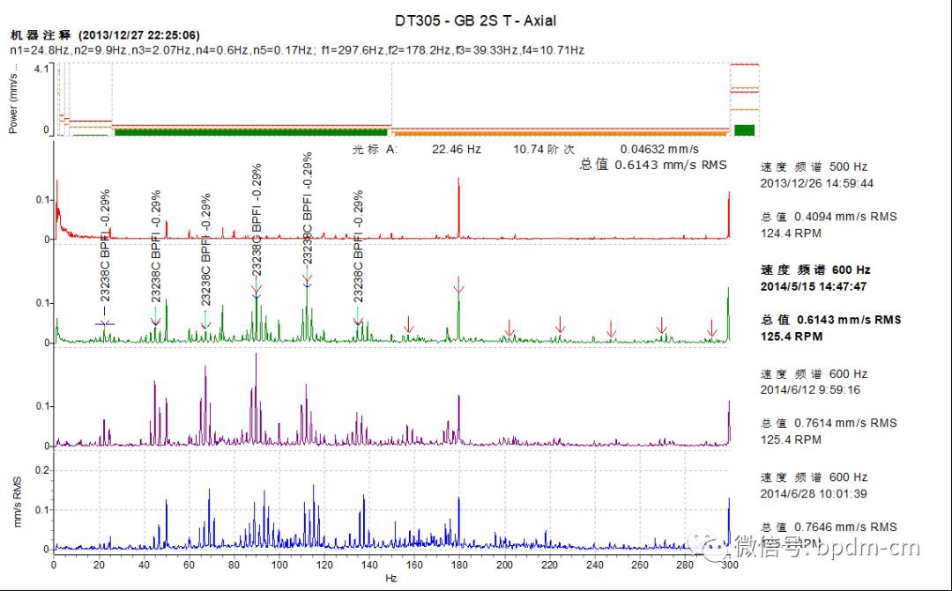This screenshot has height=591, width=952.
Task: Click the Hz label below the frequency axis
Action: pyautogui.click(x=390, y=579)
